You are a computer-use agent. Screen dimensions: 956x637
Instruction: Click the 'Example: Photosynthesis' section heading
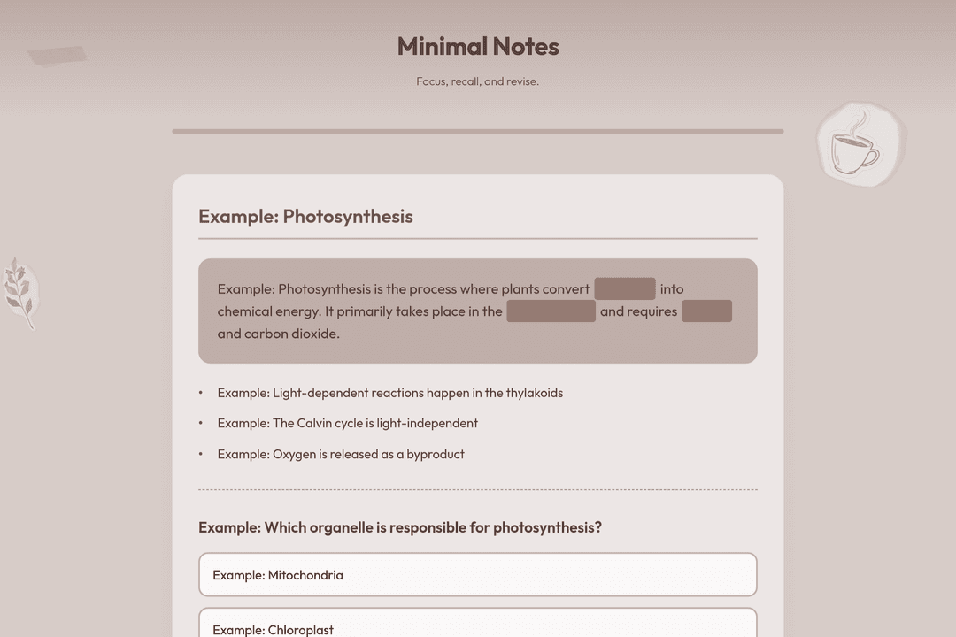[x=305, y=217]
